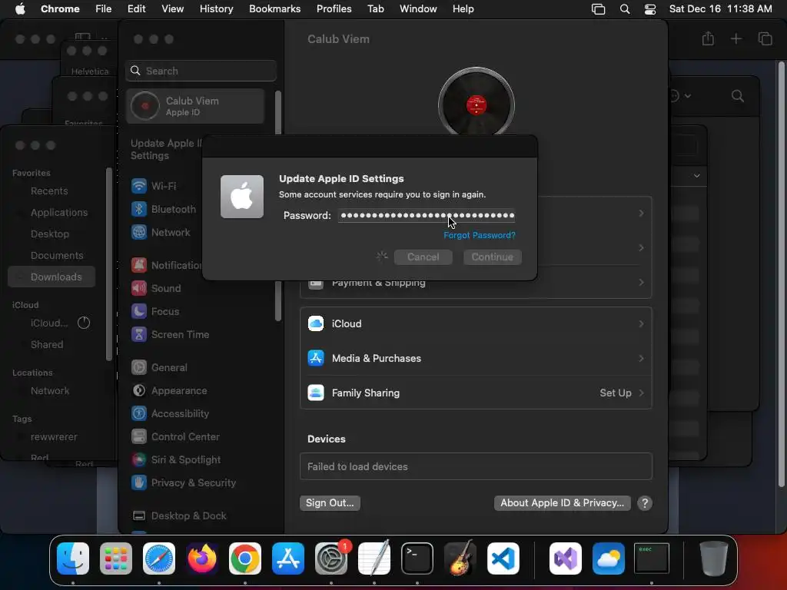Open Sound settings
The height and width of the screenshot is (590, 787).
[x=156, y=289]
